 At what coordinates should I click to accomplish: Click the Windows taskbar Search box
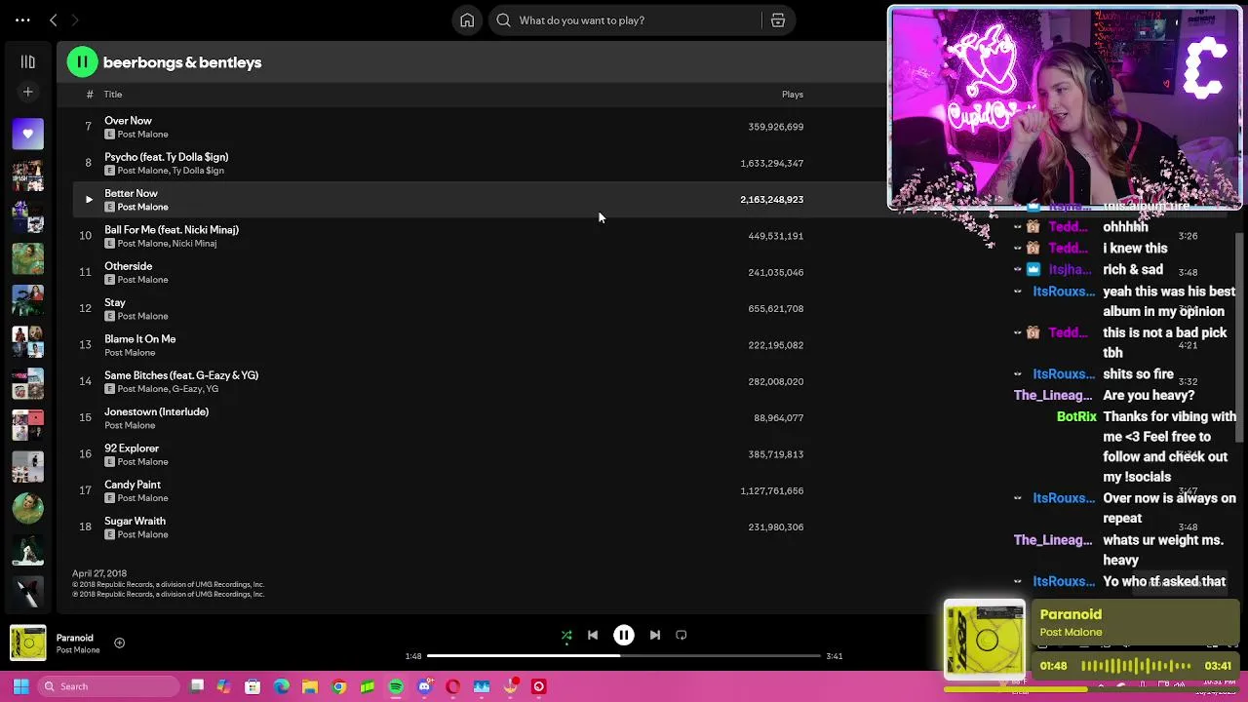108,686
